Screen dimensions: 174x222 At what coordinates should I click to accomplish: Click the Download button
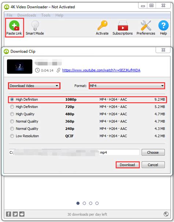pyautogui.click(x=127, y=165)
